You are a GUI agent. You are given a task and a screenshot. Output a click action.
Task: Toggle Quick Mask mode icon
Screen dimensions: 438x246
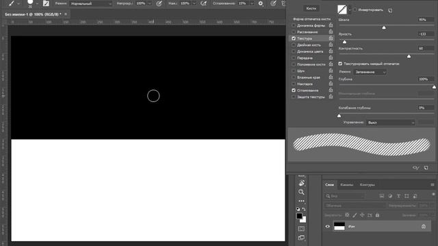click(301, 229)
